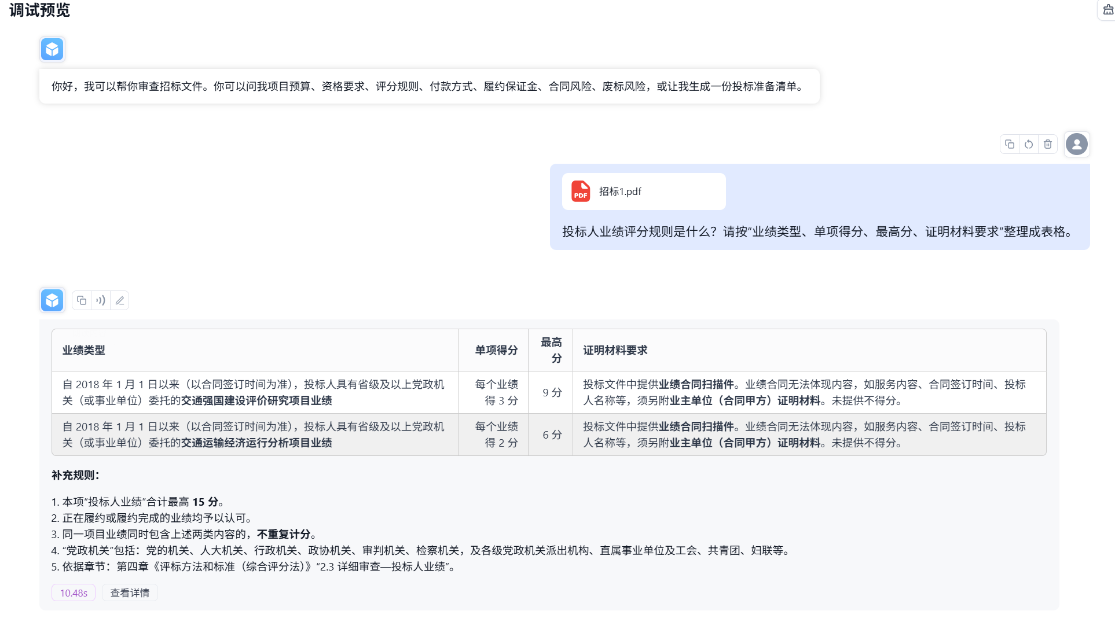1115x633 pixels.
Task: Open the 查看详情 details button
Action: click(130, 592)
